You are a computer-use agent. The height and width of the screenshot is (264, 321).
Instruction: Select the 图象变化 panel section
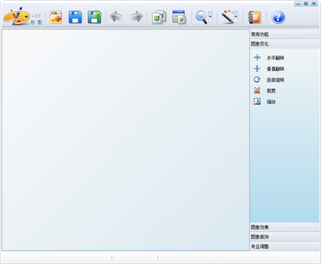[284, 44]
